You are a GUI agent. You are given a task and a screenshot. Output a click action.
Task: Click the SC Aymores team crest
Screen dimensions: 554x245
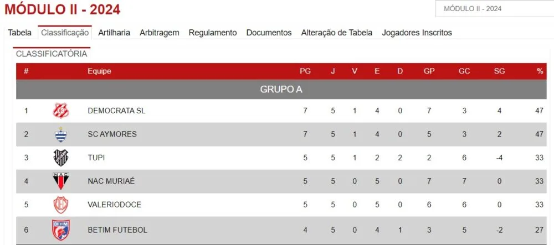point(61,134)
